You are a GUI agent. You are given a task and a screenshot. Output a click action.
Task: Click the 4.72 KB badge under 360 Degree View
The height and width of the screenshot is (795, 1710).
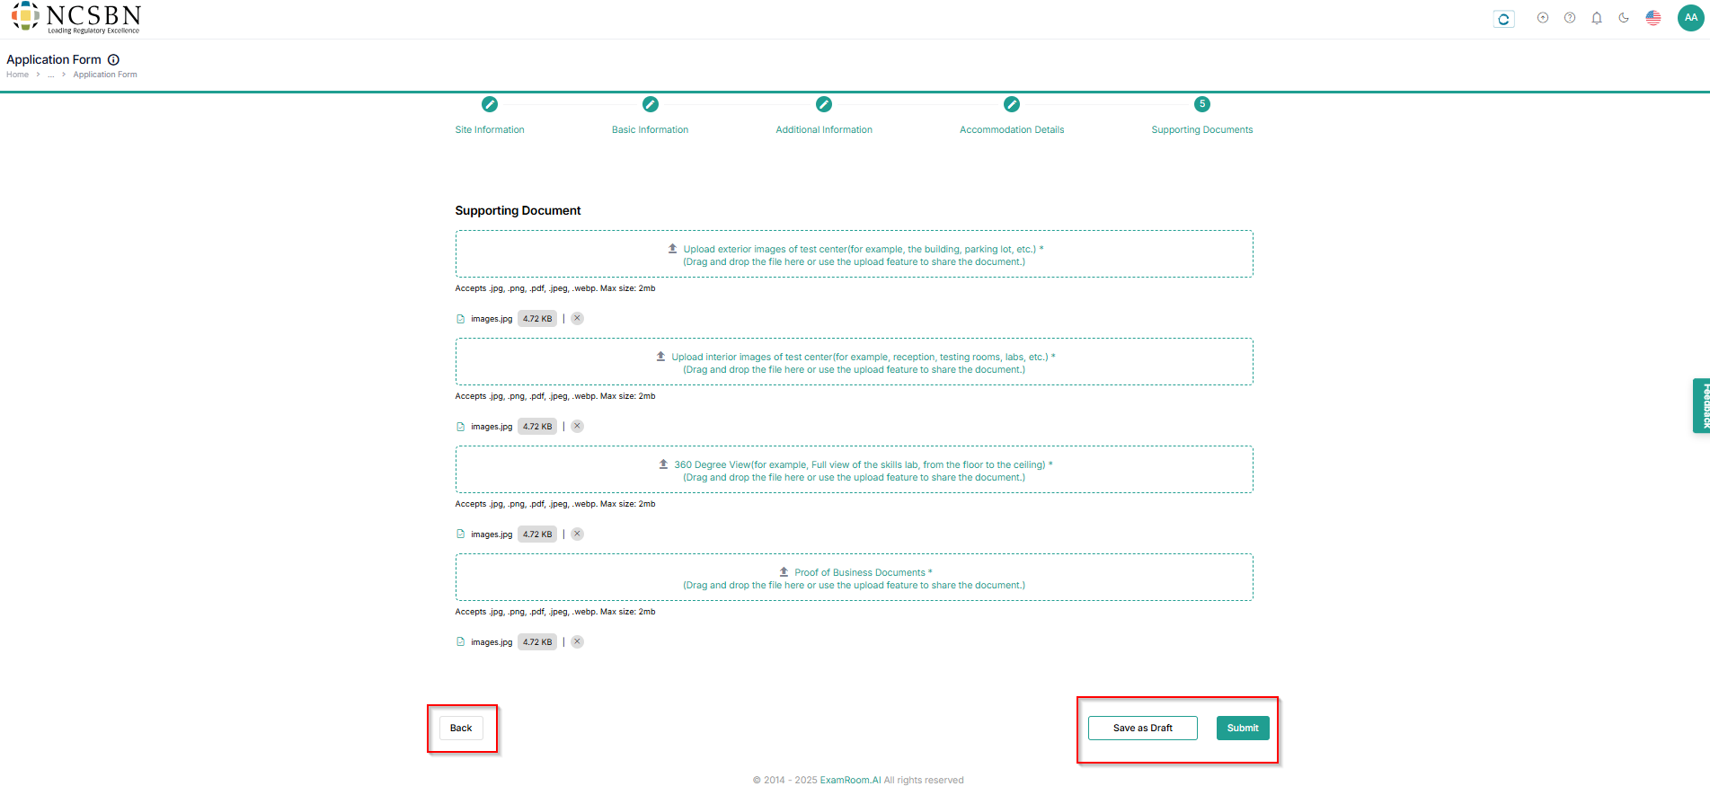537,534
